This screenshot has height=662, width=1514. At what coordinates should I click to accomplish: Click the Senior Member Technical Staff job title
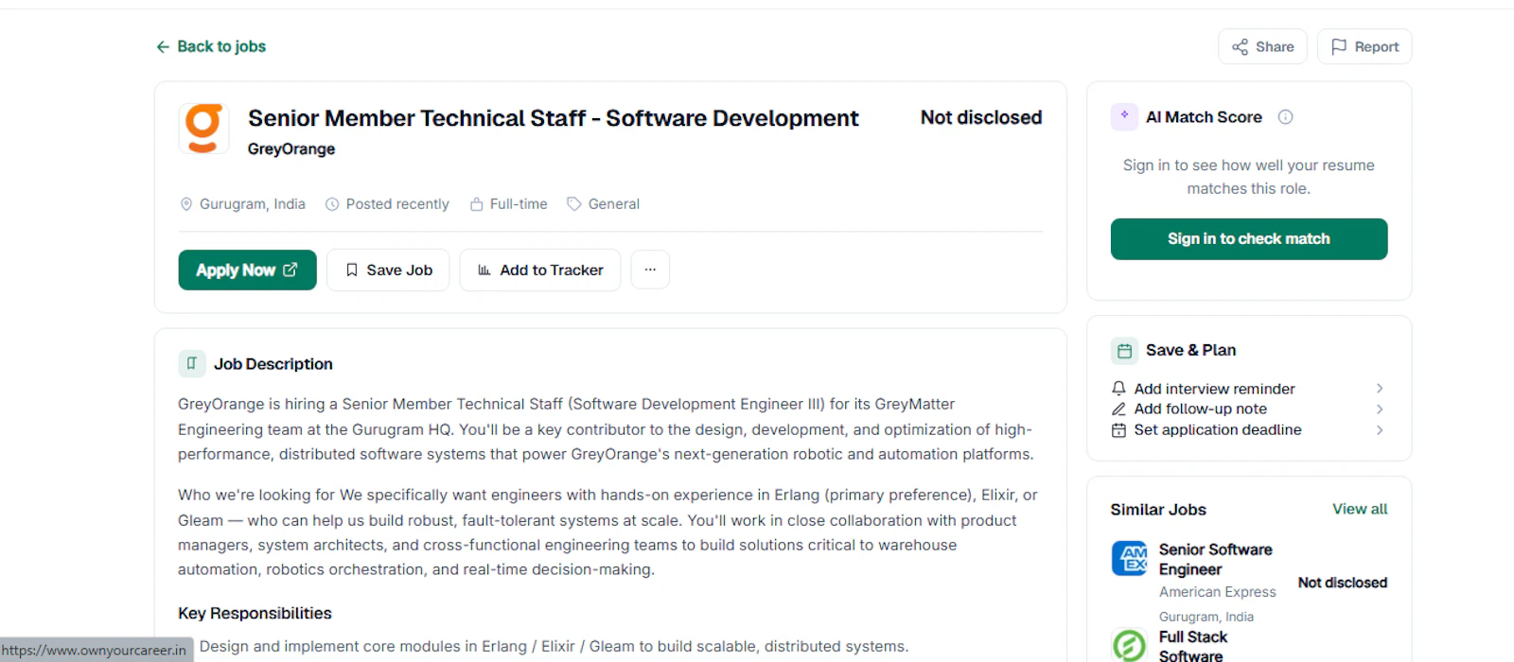point(554,118)
